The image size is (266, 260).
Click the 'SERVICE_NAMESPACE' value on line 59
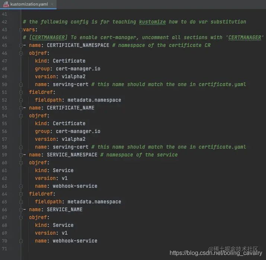[72, 155]
